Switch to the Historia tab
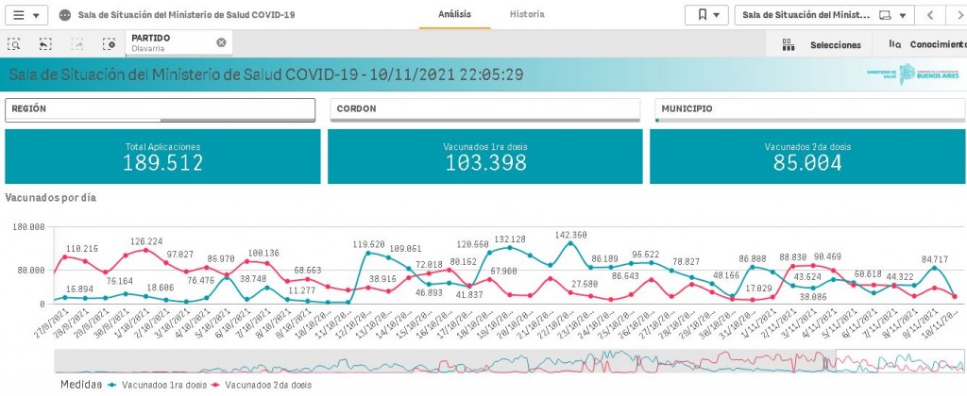 click(527, 14)
